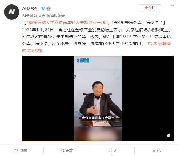The image size is (178, 156).
Task: Open the AI财经社 profile avatar
Action: click(12, 12)
